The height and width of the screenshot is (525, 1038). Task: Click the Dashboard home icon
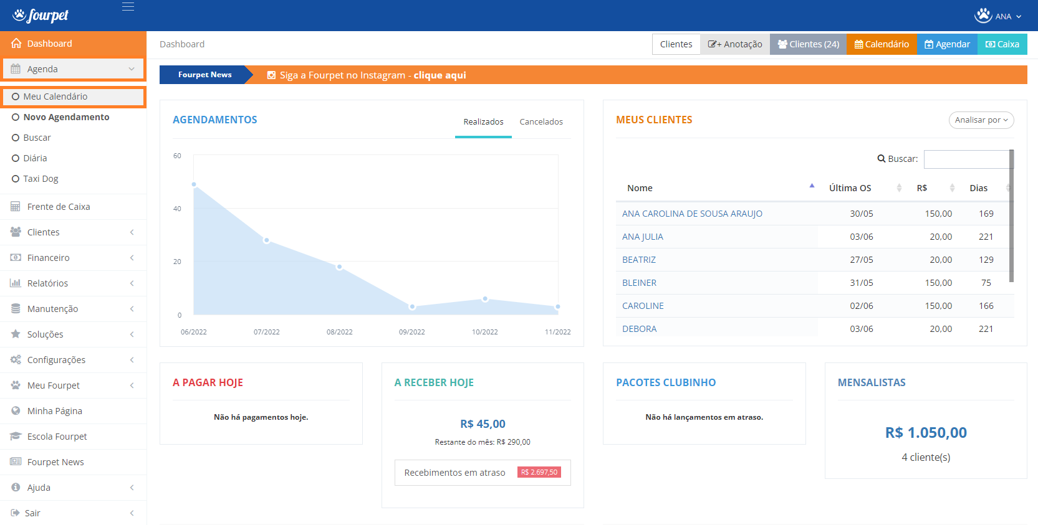tap(16, 44)
